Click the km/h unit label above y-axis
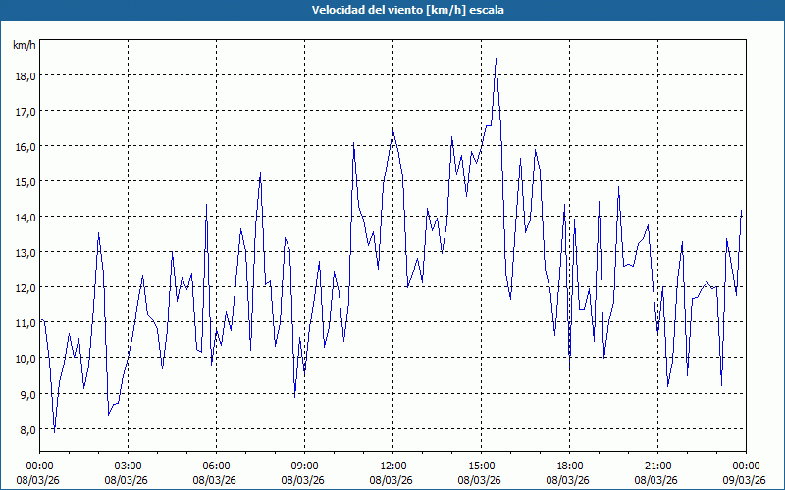This screenshot has height=490, width=785. click(25, 46)
